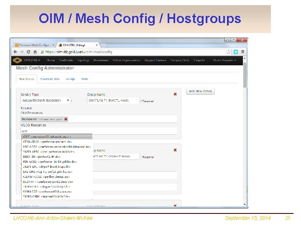Open the OIM (ITB) navbar dropdown

(x=32, y=60)
